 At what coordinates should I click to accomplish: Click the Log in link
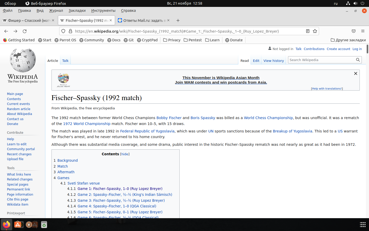click(357, 49)
